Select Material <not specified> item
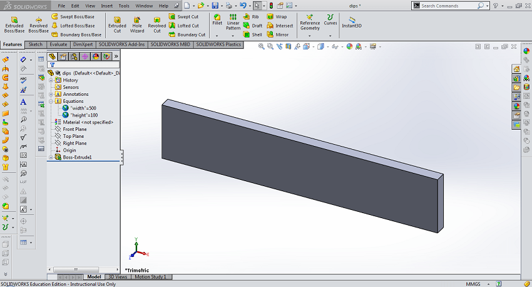532x287 pixels. pos(84,122)
